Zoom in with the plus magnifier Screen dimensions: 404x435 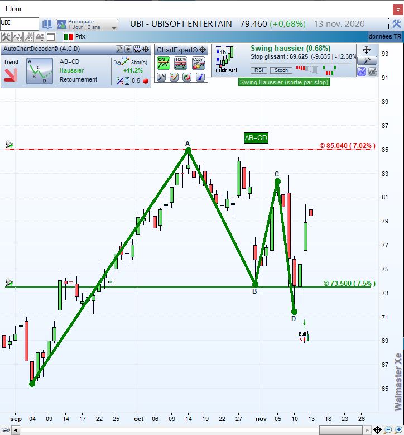pos(398,430)
